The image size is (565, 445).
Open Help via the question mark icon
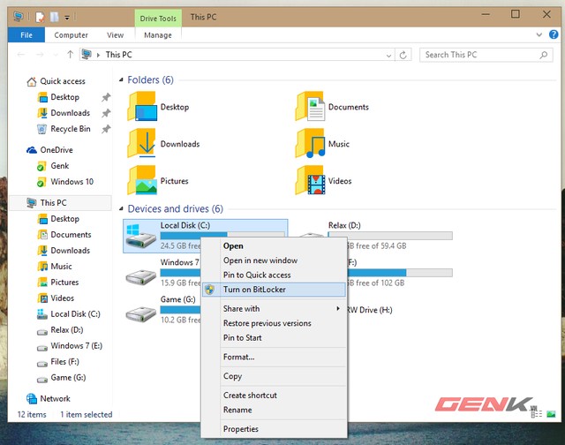coord(554,34)
